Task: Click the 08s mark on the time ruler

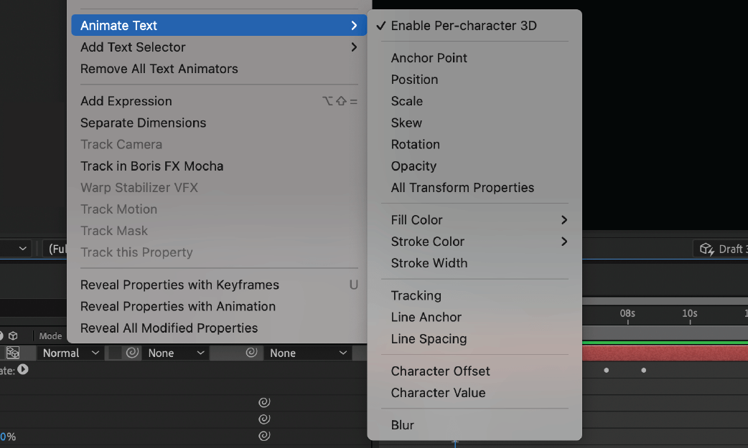Action: [x=627, y=314]
